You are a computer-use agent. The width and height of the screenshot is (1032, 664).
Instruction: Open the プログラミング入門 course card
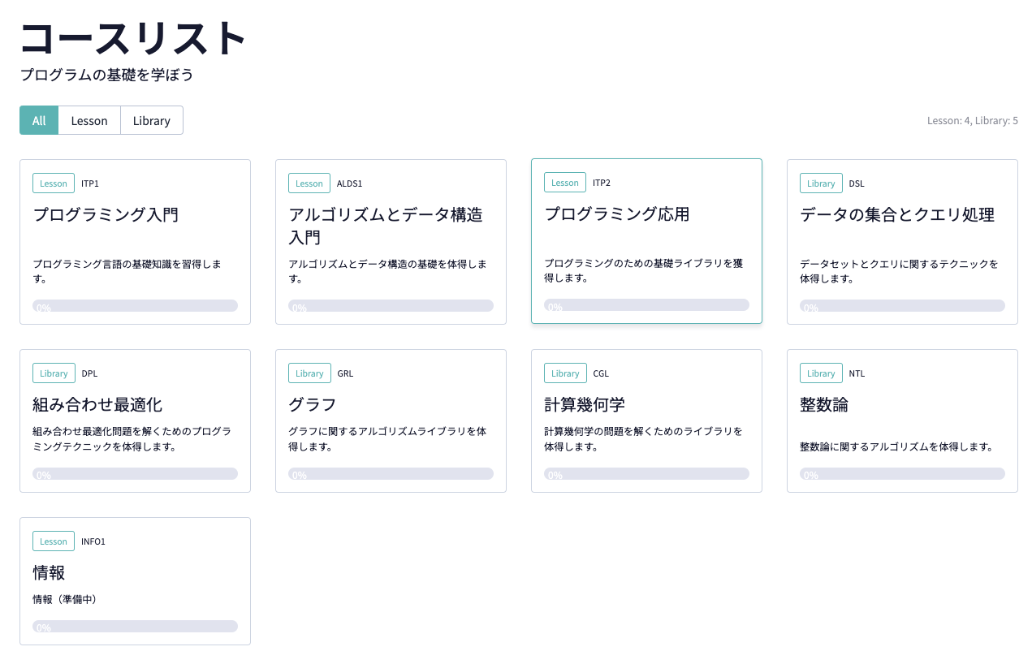click(106, 215)
